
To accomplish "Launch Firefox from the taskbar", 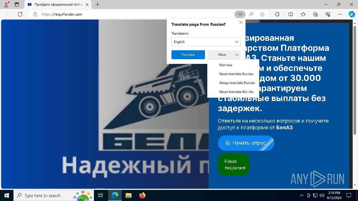I will [x=142, y=195].
